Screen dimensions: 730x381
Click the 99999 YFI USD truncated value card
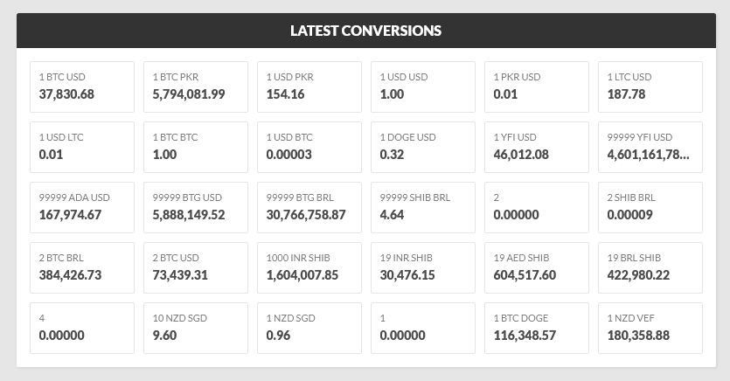click(x=650, y=148)
